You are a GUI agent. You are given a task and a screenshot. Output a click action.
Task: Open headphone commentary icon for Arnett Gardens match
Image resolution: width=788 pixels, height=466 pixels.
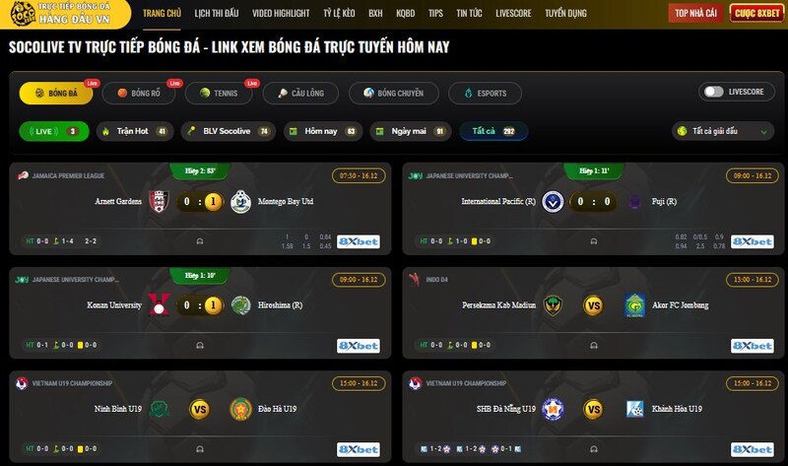click(200, 241)
